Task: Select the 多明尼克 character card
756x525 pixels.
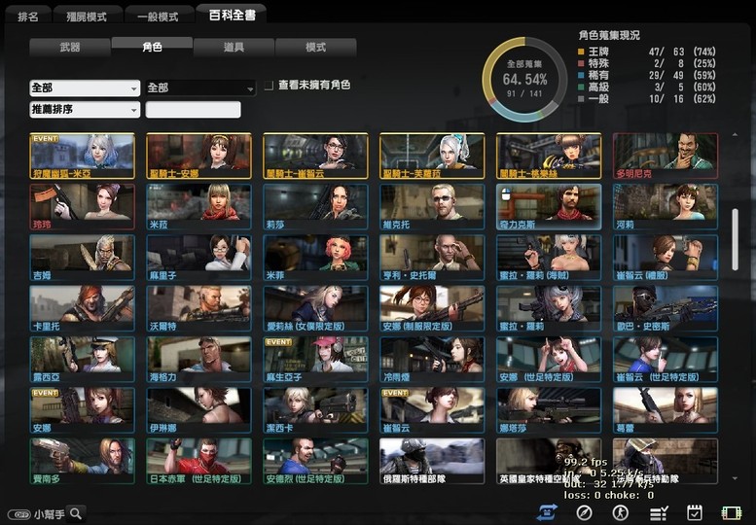Action: [666, 157]
